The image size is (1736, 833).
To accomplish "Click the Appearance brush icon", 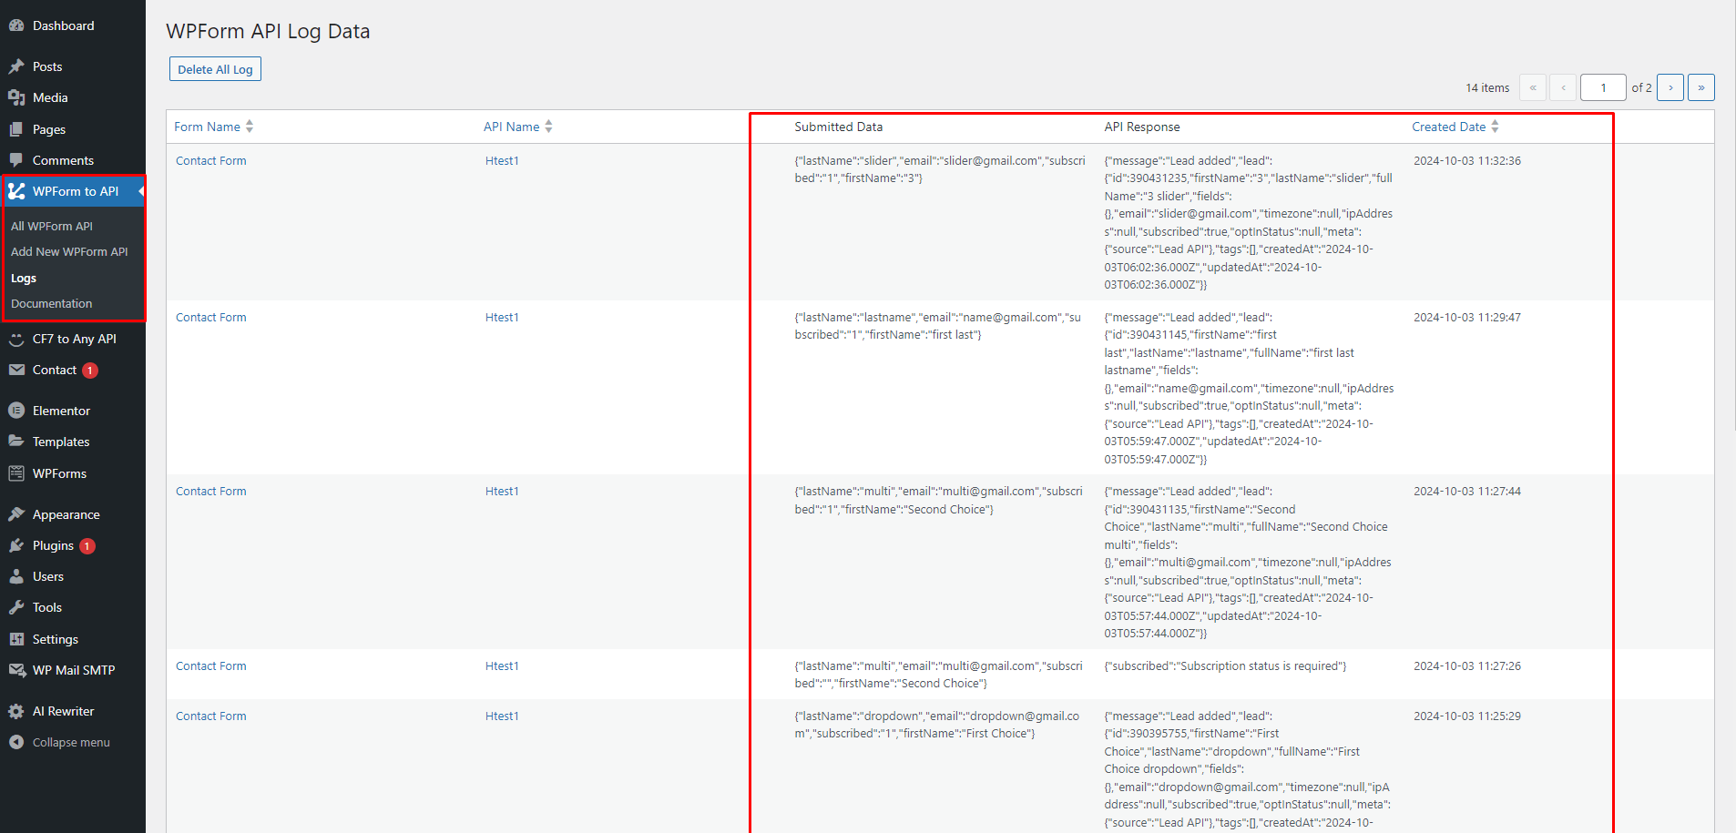I will point(16,513).
